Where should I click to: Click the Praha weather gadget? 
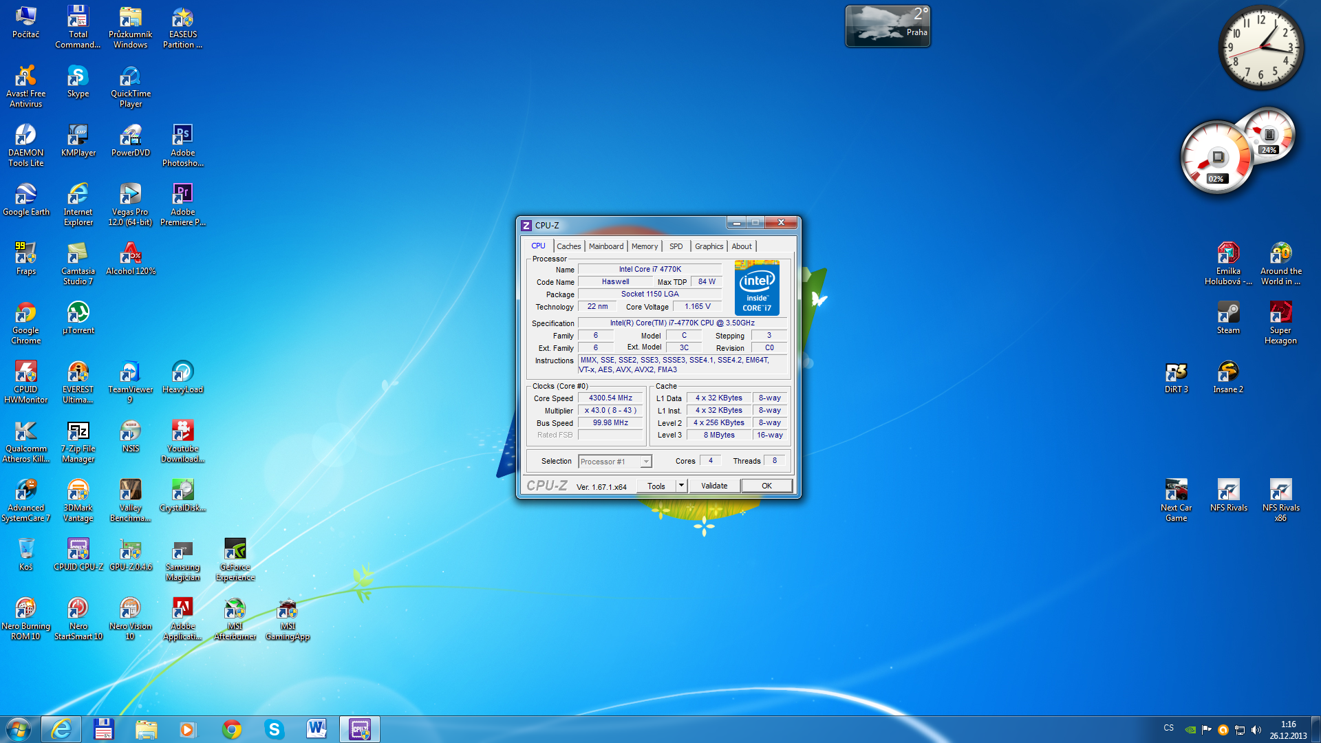[x=887, y=26]
